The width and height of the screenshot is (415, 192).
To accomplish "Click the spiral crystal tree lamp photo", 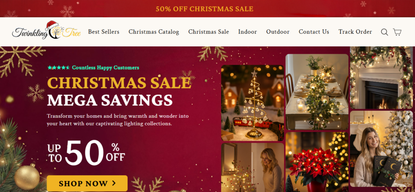I will [x=252, y=103].
